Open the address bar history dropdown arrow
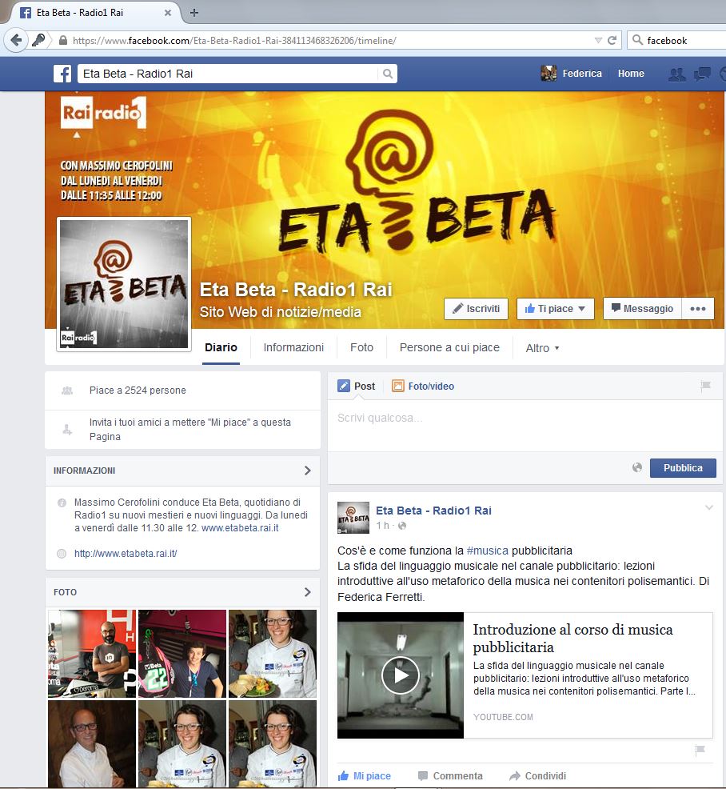Viewport: 726px width, 789px height. [598, 40]
